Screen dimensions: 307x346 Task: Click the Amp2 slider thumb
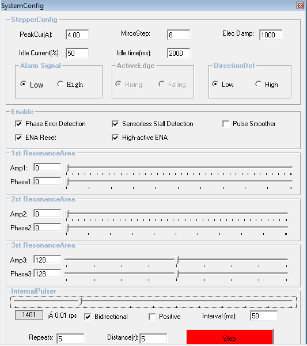[x=67, y=214]
